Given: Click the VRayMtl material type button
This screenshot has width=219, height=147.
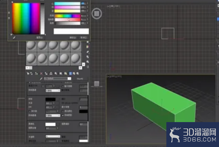Looking at the screenshot, I should pyautogui.click(x=80, y=79).
